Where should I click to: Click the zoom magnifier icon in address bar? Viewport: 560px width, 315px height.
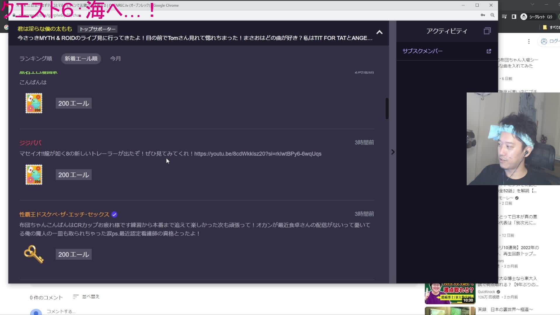[x=492, y=15]
